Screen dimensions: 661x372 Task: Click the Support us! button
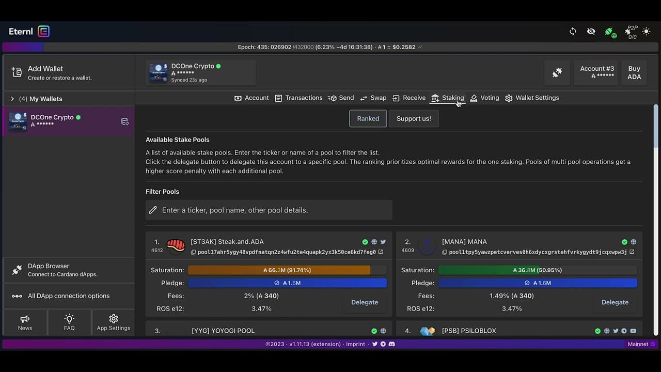click(x=414, y=118)
